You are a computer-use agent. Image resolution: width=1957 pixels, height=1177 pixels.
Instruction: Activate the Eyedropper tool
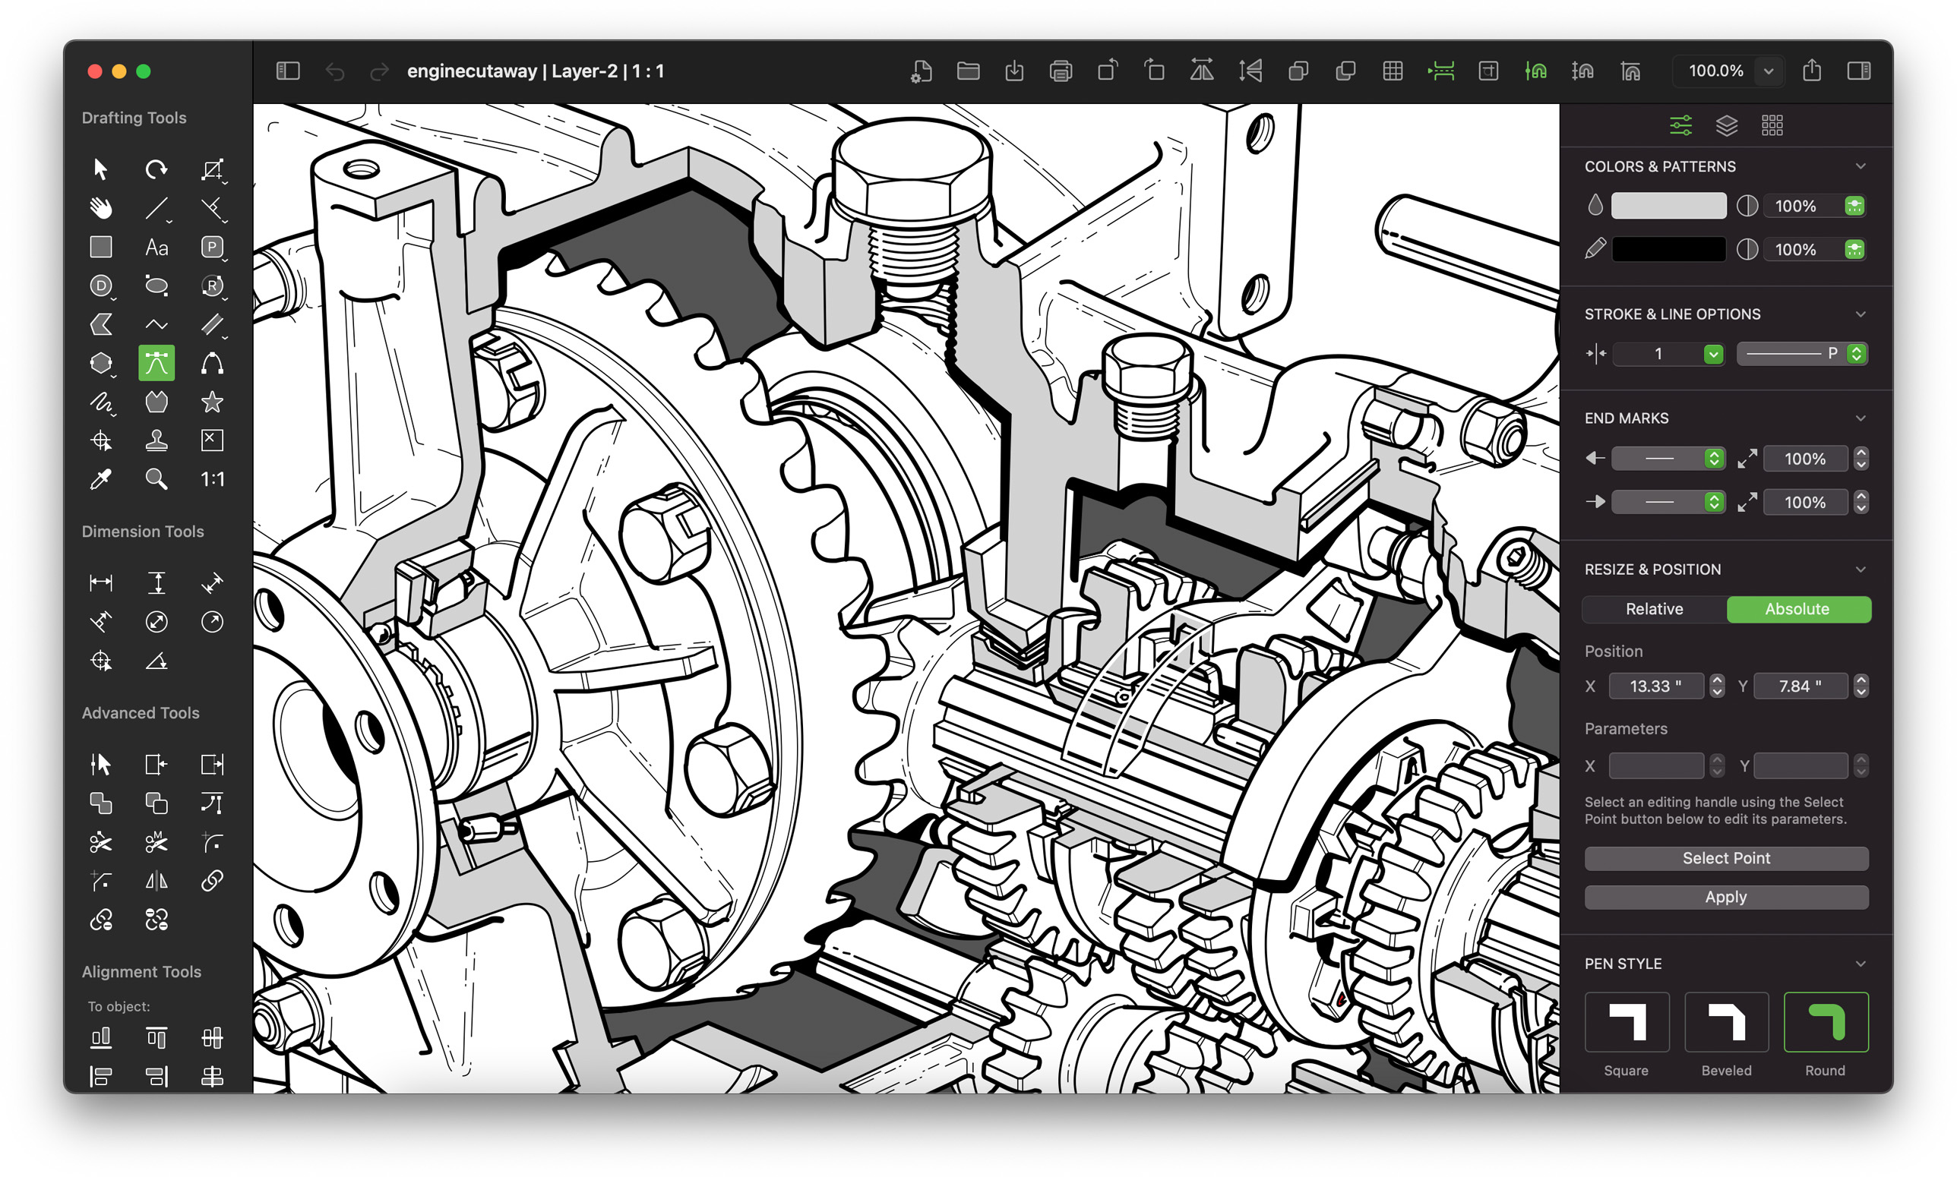(x=102, y=479)
